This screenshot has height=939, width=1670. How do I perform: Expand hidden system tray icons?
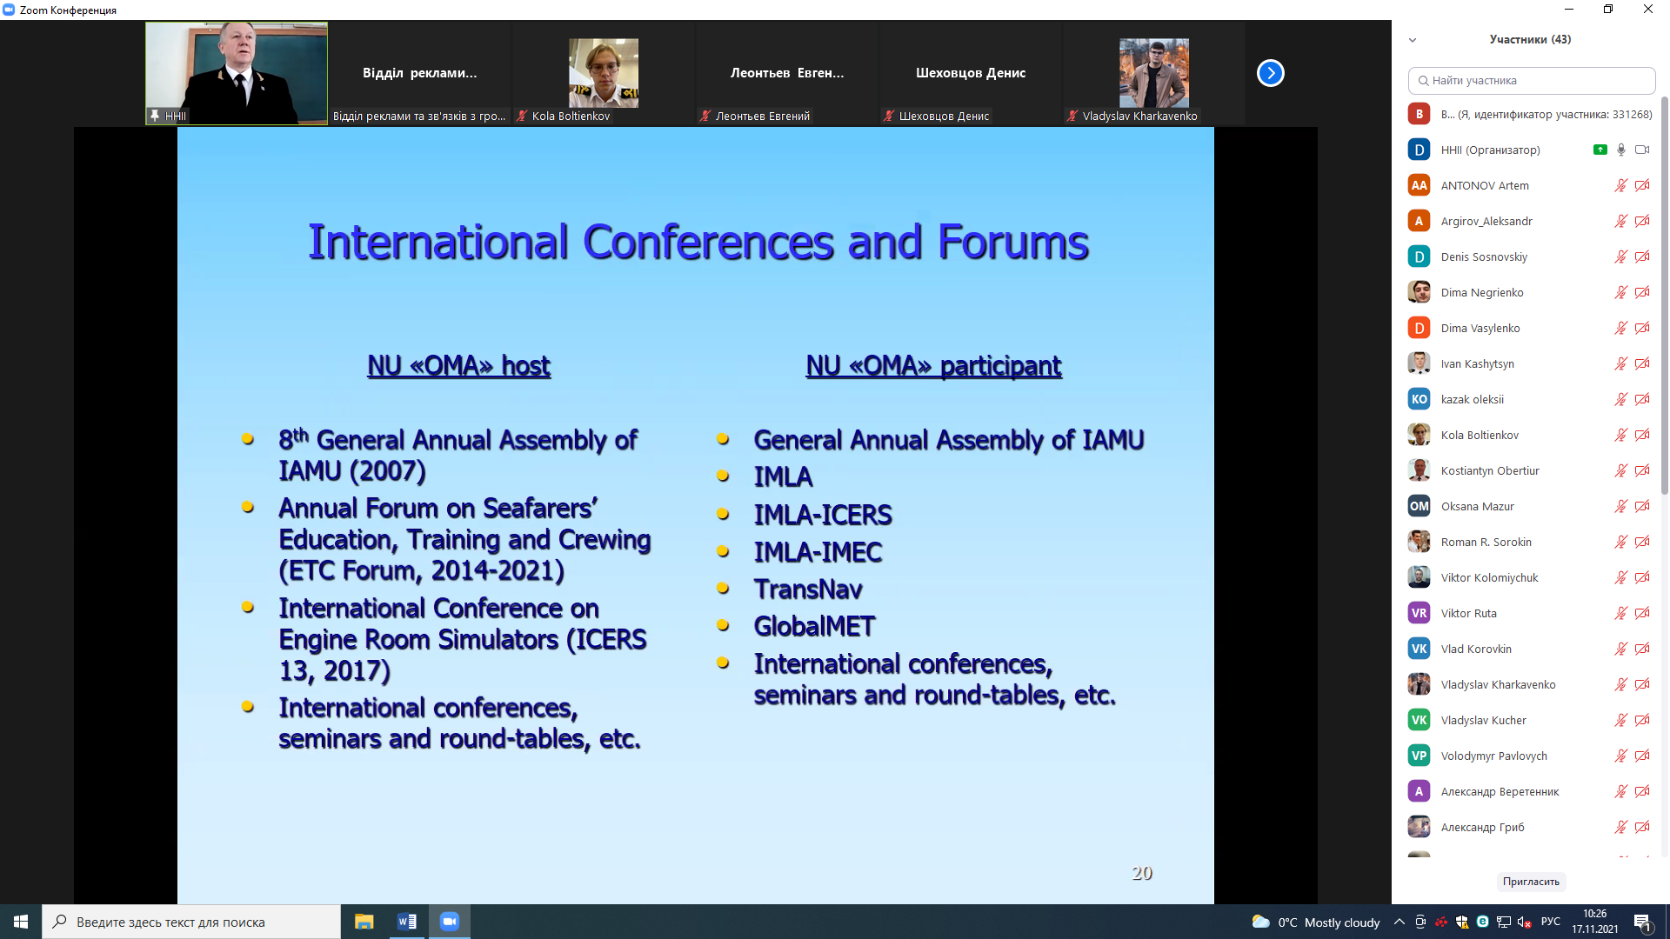[x=1399, y=922]
